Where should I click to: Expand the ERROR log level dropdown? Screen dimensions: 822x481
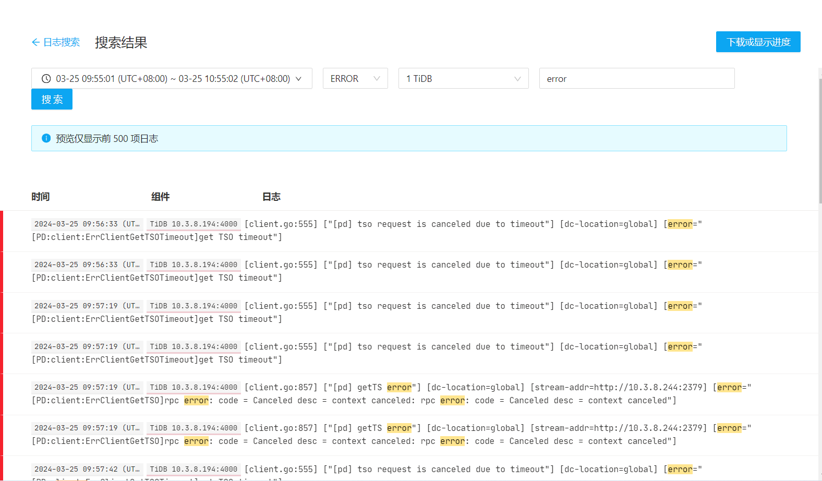[355, 78]
